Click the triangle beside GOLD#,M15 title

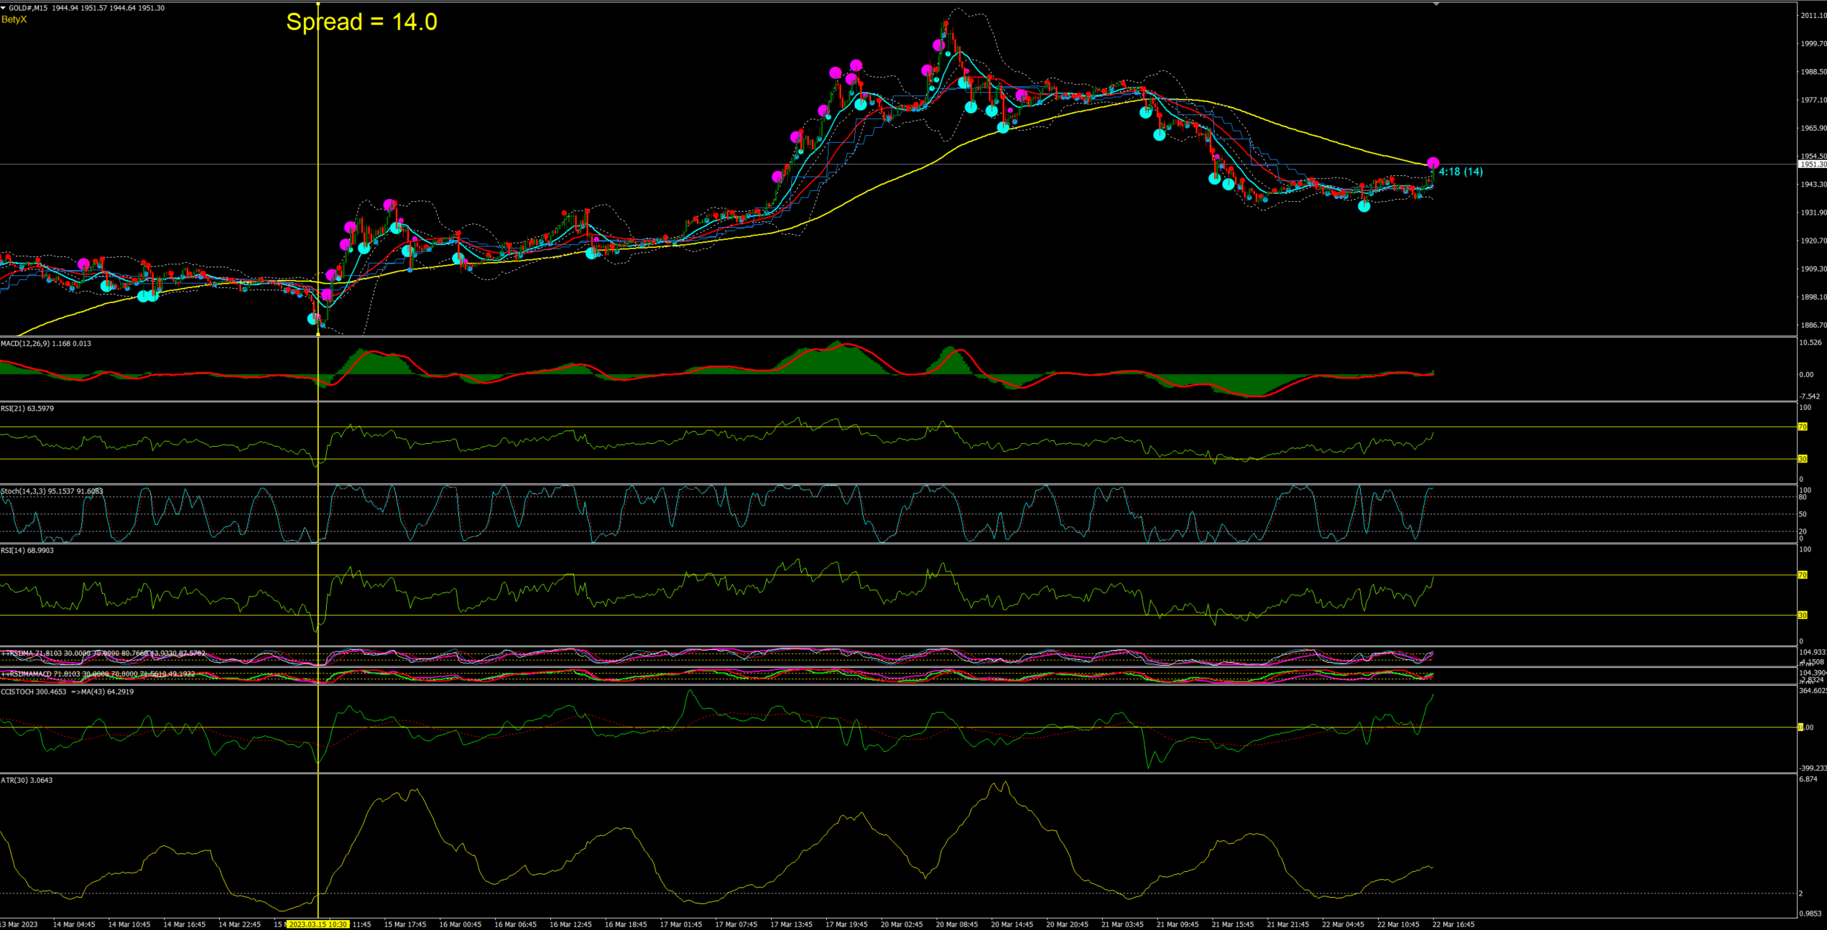[4, 8]
